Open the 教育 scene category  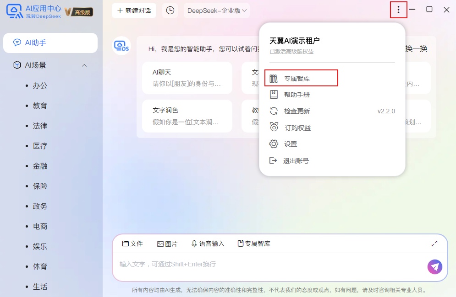(40, 106)
